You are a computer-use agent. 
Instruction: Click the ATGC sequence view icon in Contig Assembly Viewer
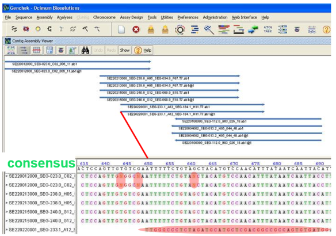coord(11,50)
